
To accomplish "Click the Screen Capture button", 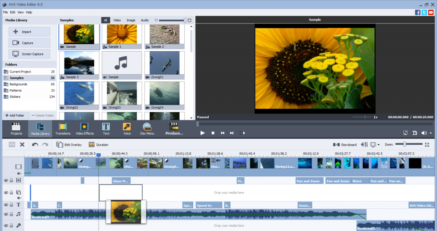I will pos(29,54).
